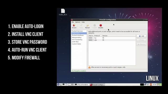
Task: Switch to the second workspace in the pager
Action: click(x=72, y=85)
